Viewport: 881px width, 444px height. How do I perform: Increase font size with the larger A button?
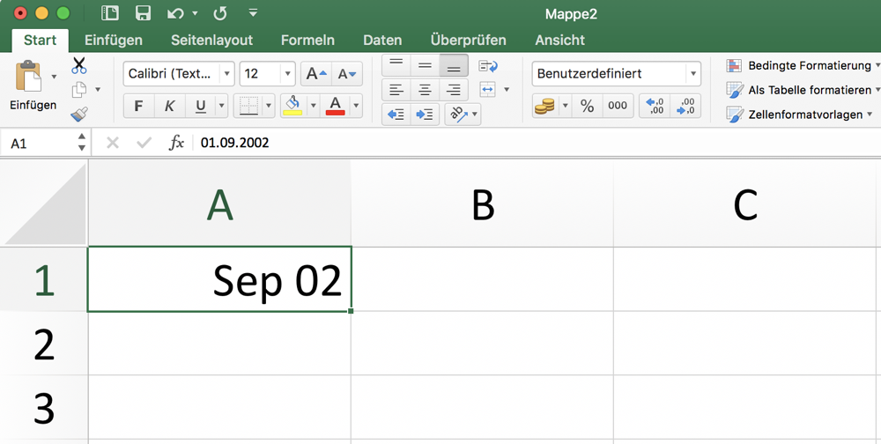(x=316, y=74)
